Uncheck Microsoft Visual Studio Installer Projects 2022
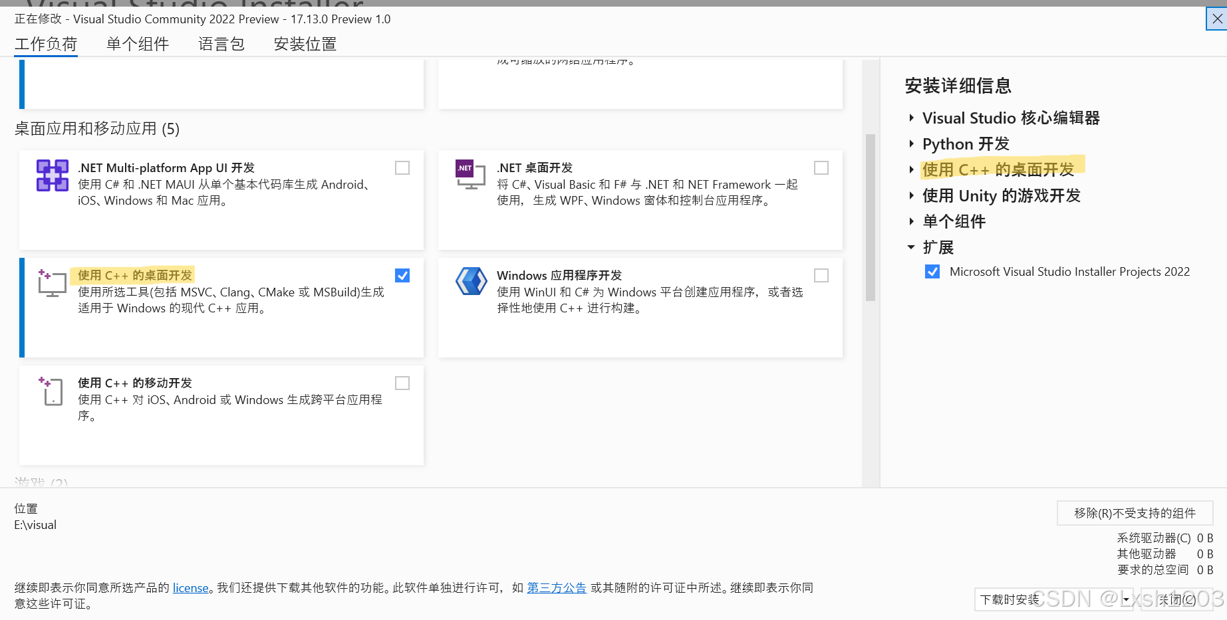The height and width of the screenshot is (620, 1227). coord(932,272)
